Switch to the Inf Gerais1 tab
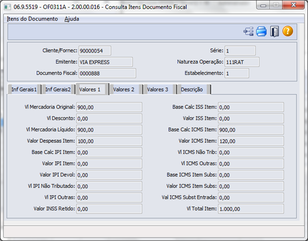Screen dimensions: 308x241 pos(24,90)
